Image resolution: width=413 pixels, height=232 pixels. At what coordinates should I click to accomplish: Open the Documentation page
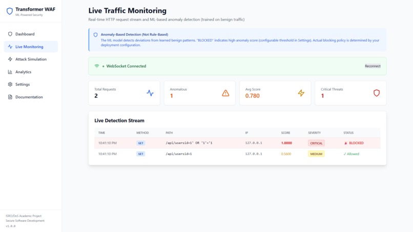click(31, 97)
